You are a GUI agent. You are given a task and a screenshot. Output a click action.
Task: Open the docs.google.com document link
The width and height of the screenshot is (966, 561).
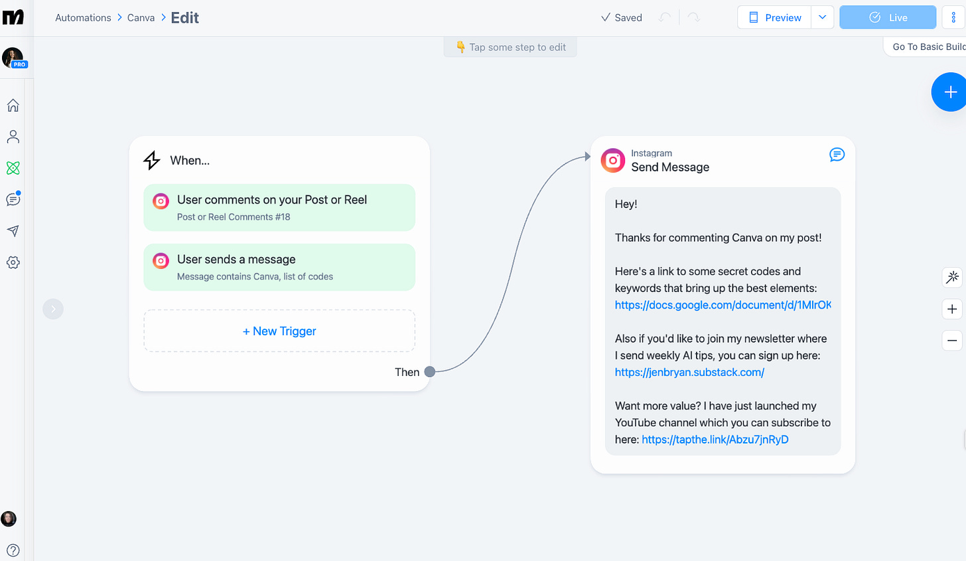tap(723, 305)
